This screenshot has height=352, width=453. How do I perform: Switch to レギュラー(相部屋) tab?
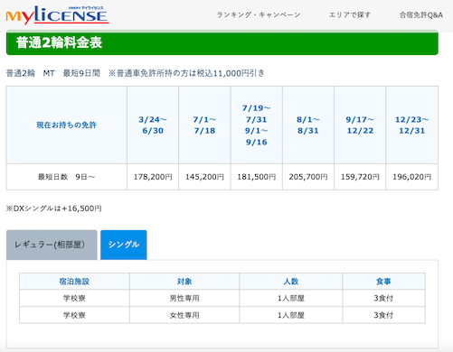point(52,245)
